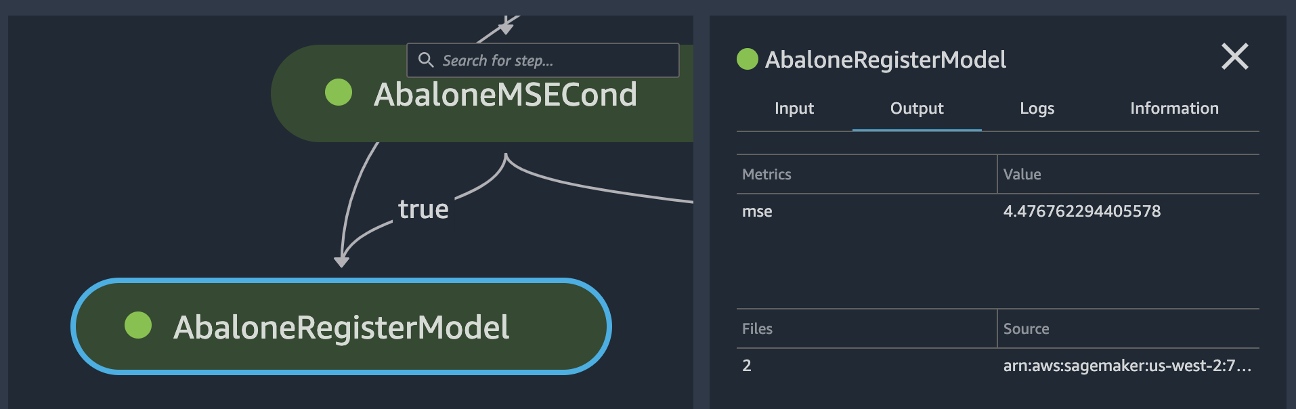
Task: Click the "true" edge label
Action: tap(423, 209)
